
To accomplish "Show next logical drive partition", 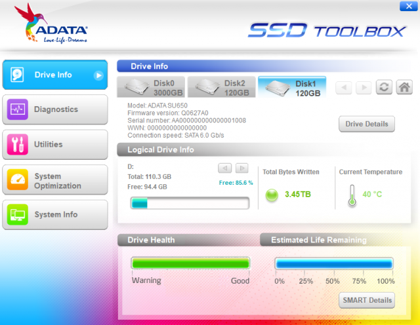I will click(241, 168).
